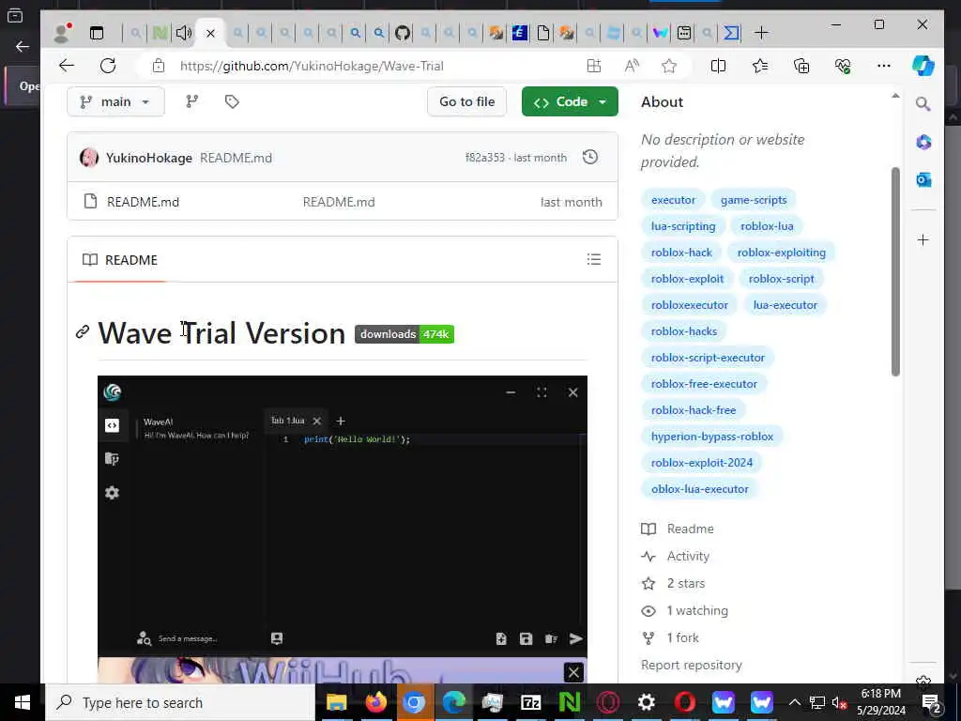Viewport: 961px width, 721px height.
Task: Open the README outline menu
Action: tap(593, 259)
